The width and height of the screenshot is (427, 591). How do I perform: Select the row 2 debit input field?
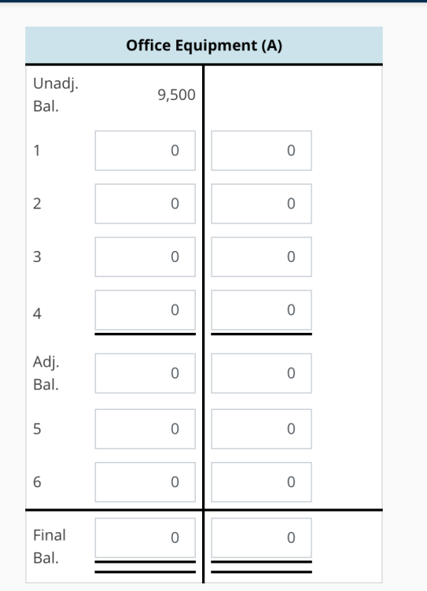[x=145, y=204]
